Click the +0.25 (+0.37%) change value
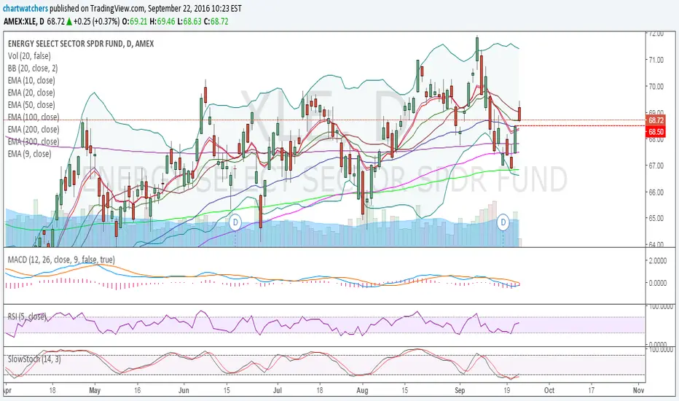Viewport: 679px width, 401px height. [96, 21]
